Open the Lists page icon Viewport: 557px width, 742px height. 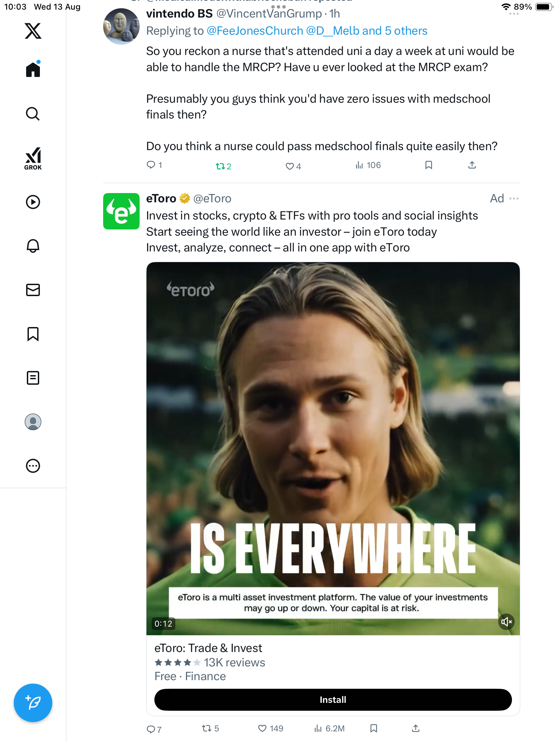click(33, 378)
